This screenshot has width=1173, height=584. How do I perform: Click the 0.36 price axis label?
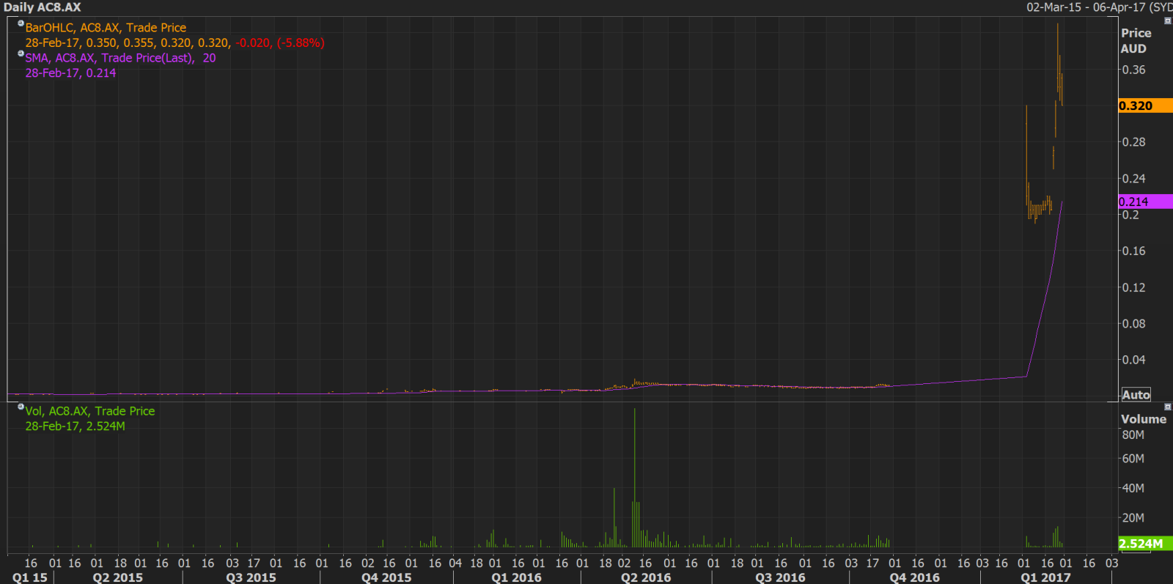1133,70
